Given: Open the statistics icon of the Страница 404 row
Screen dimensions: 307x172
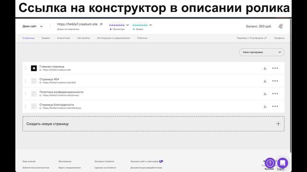Looking at the screenshot, I should pyautogui.click(x=265, y=81).
